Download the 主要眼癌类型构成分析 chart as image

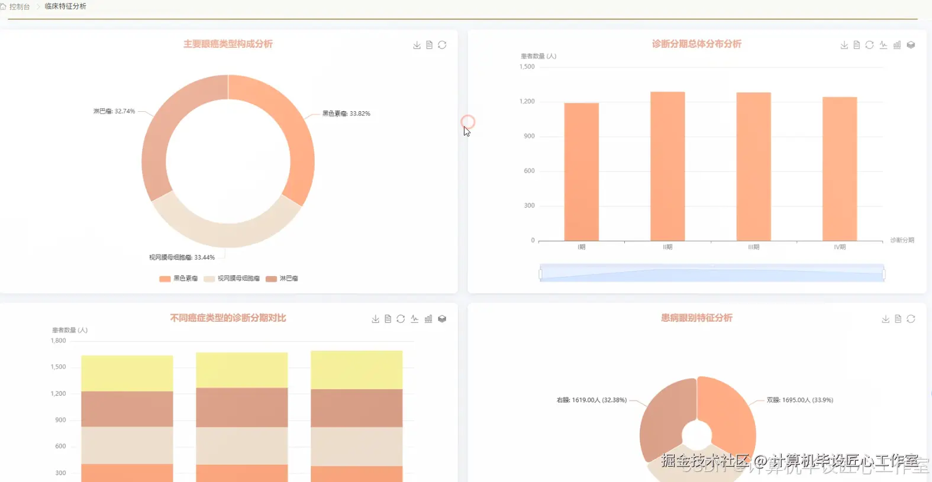click(x=417, y=45)
